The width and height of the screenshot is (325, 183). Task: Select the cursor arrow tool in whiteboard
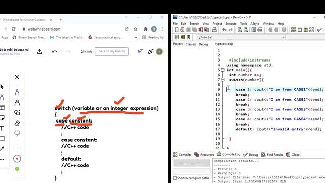(x=2, y=87)
